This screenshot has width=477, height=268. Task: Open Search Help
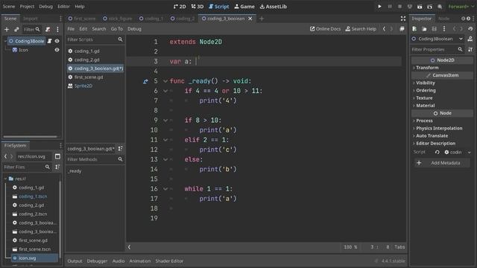361,29
